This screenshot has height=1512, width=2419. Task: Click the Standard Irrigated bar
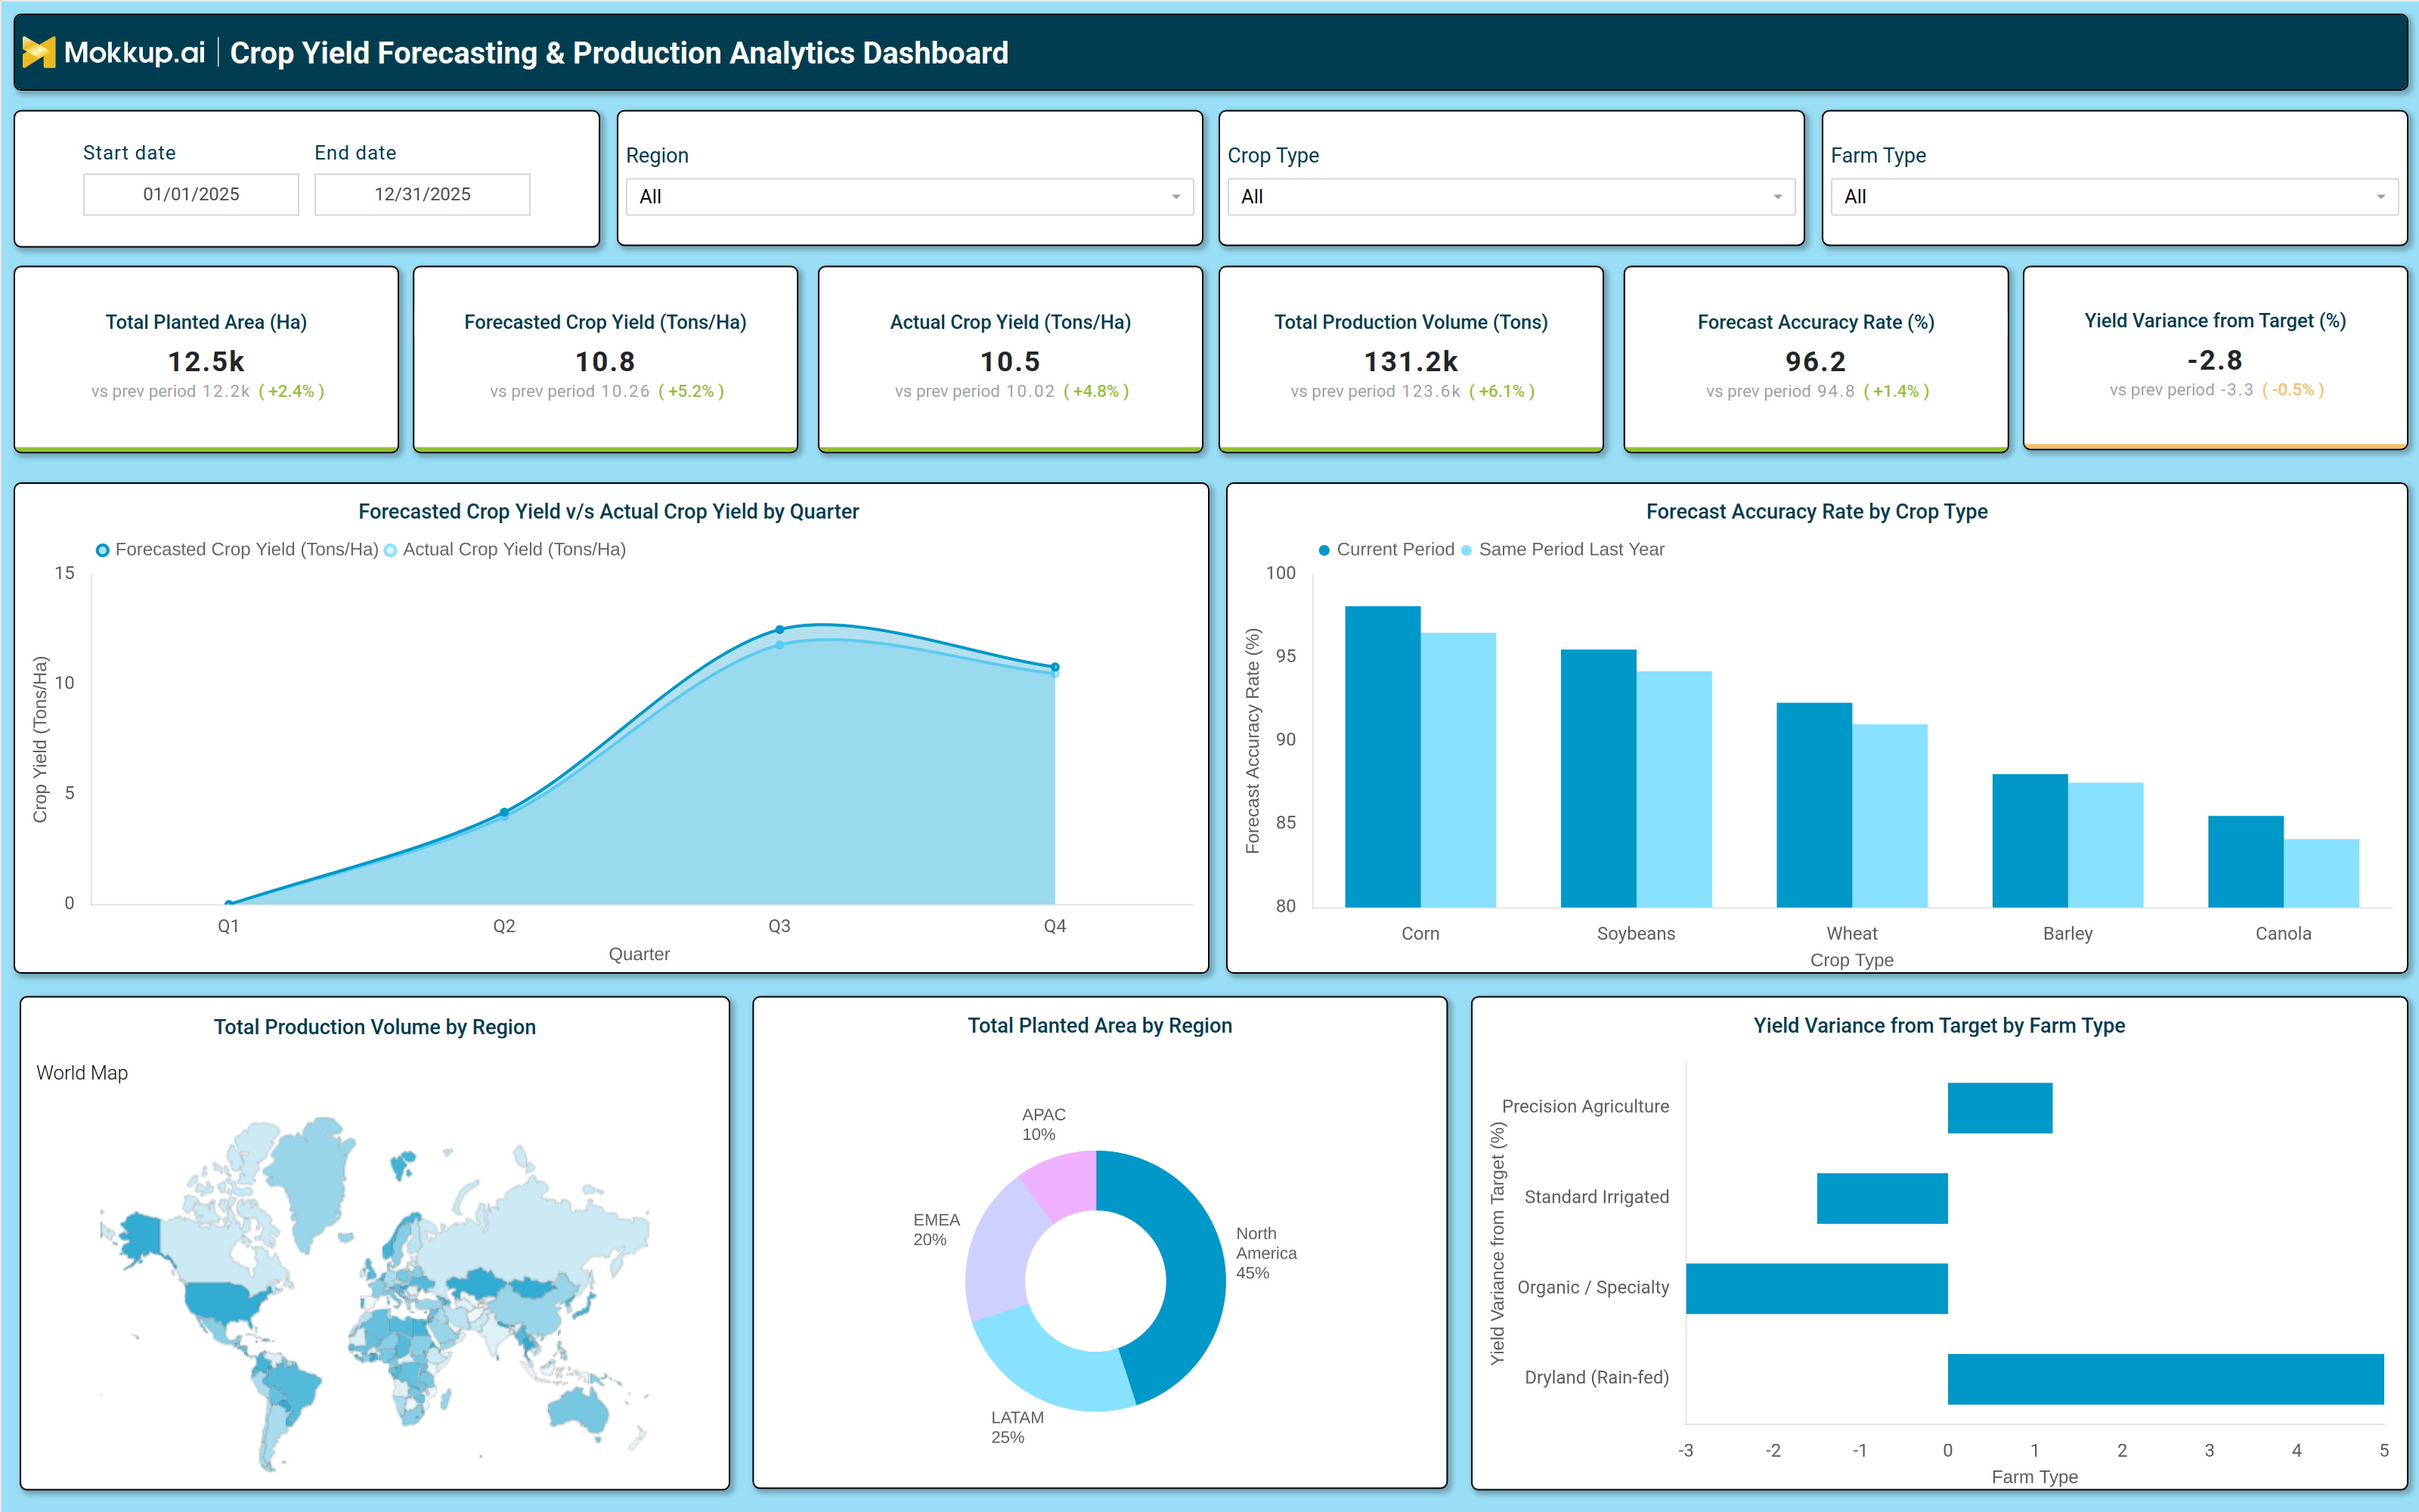(1882, 1198)
